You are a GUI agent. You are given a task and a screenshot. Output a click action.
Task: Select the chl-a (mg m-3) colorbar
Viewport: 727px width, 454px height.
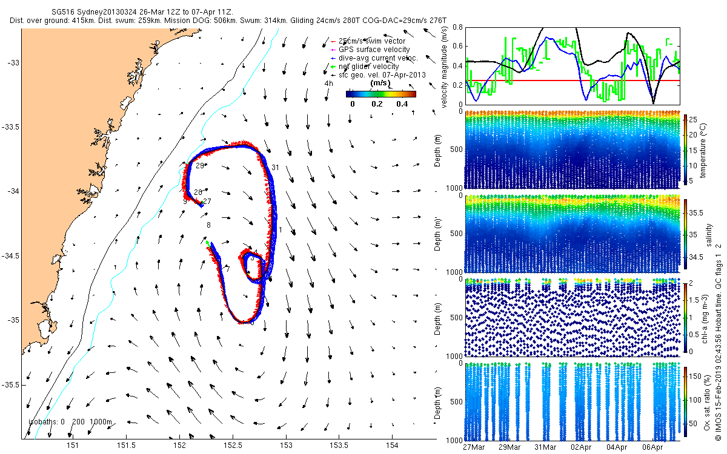click(686, 317)
